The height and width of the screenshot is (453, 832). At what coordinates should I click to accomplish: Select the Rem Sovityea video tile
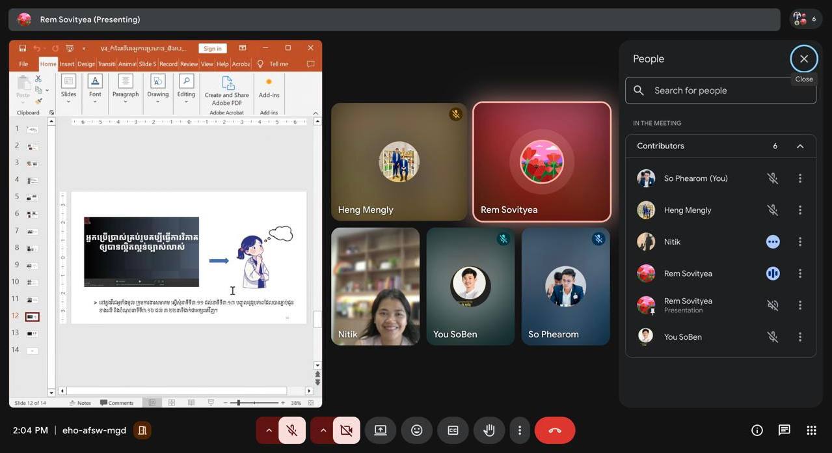(542, 162)
